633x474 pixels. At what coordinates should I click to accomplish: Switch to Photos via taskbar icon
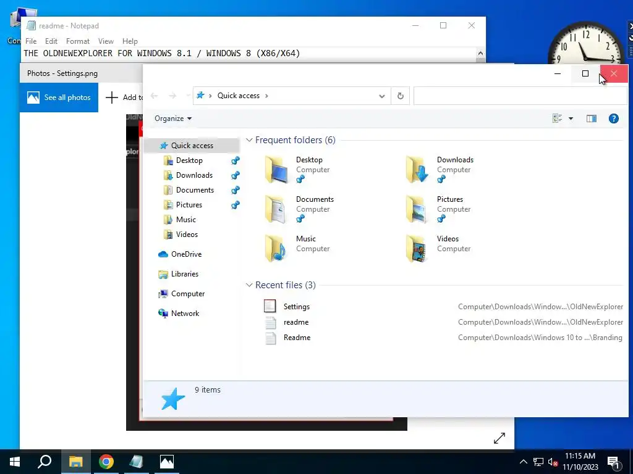tap(167, 462)
